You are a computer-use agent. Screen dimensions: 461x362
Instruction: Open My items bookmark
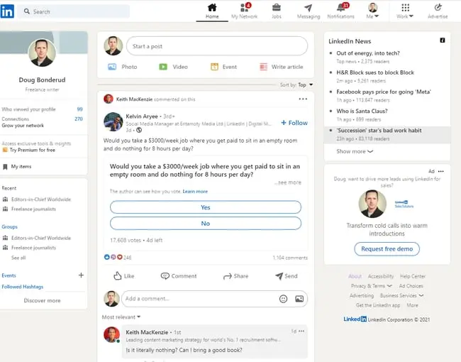(17, 167)
